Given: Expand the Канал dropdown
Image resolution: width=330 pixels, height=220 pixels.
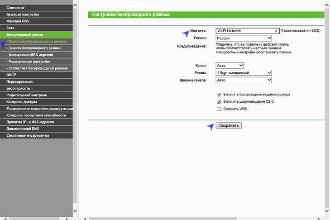Looking at the screenshot, I should coord(230,66).
